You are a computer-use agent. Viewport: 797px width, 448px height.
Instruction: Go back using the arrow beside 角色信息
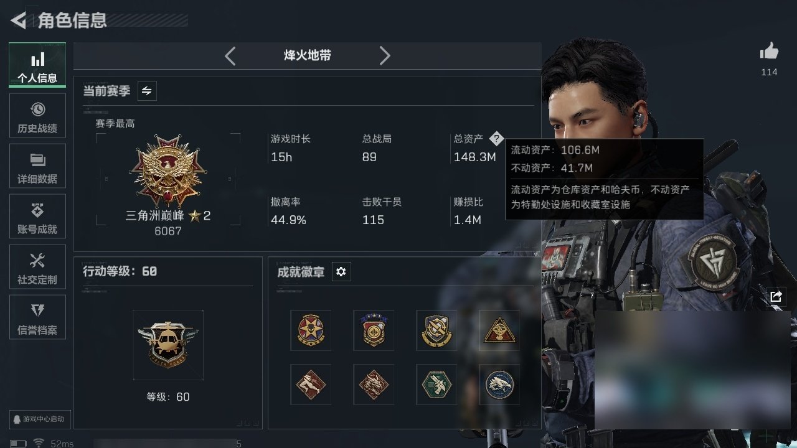19,21
